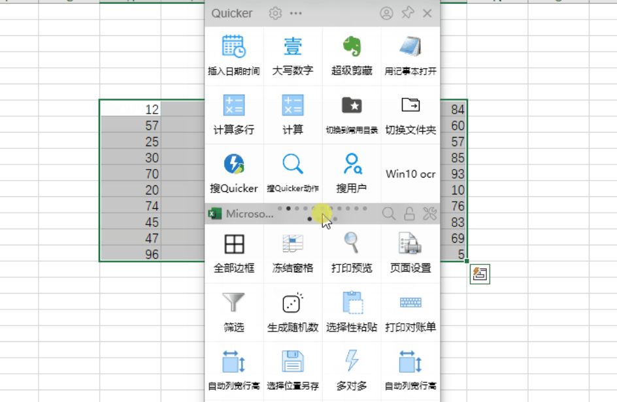Open 打印预览 print preview
The width and height of the screenshot is (617, 402).
[x=352, y=250]
